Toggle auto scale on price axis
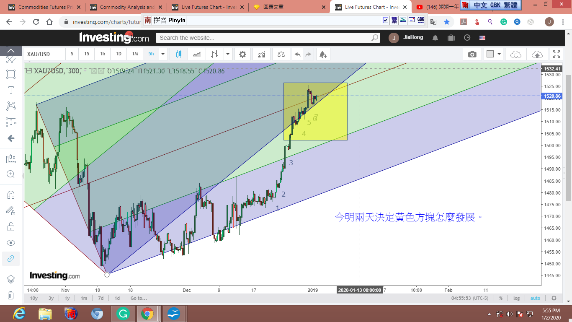 click(x=535, y=298)
